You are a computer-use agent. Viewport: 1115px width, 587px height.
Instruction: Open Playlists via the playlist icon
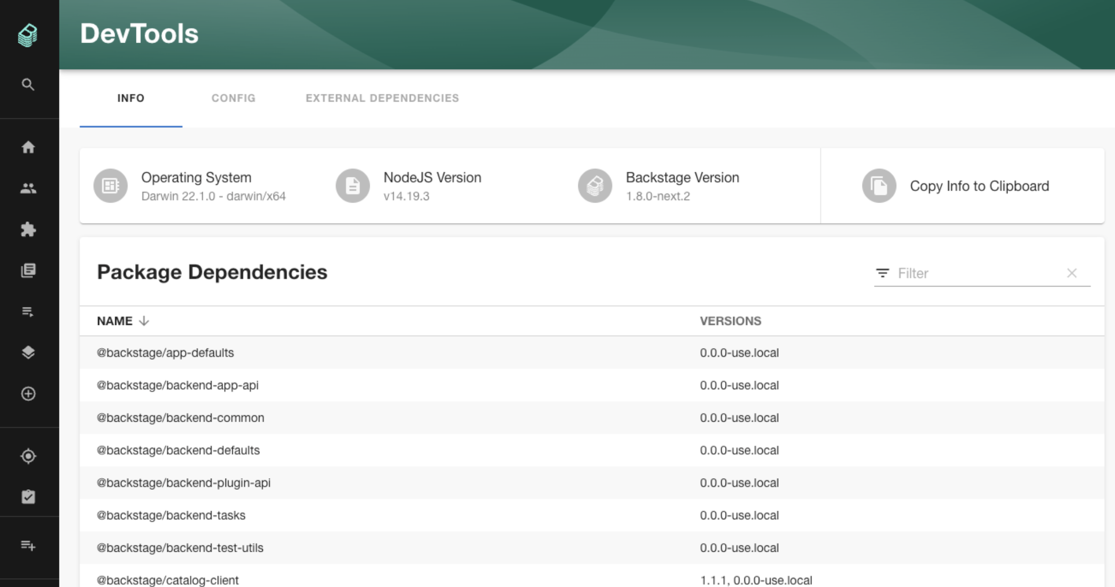tap(29, 312)
